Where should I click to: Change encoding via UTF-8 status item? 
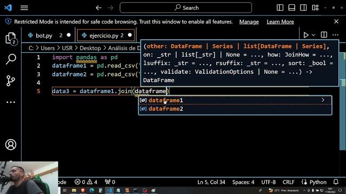(268, 182)
